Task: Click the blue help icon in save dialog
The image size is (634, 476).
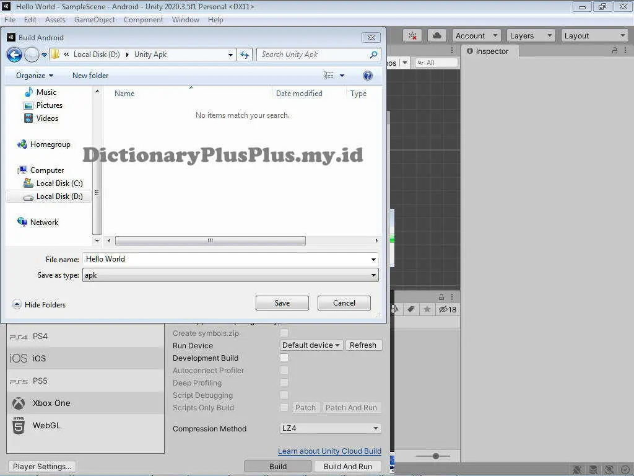Action: pos(368,76)
